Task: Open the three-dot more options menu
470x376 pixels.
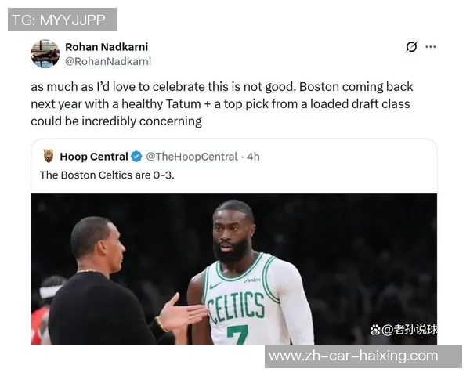Action: [430, 47]
